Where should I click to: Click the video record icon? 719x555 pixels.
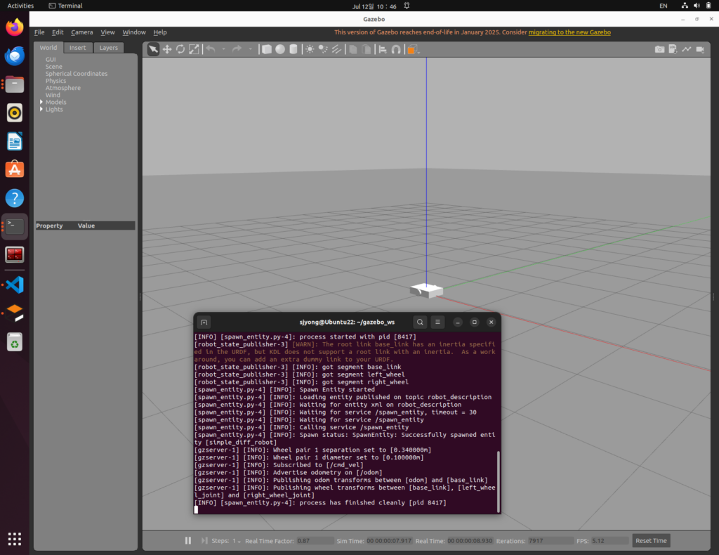(x=700, y=49)
